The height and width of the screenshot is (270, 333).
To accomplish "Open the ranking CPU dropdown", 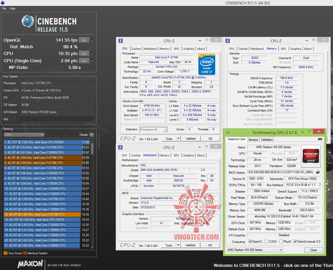I will (24, 135).
